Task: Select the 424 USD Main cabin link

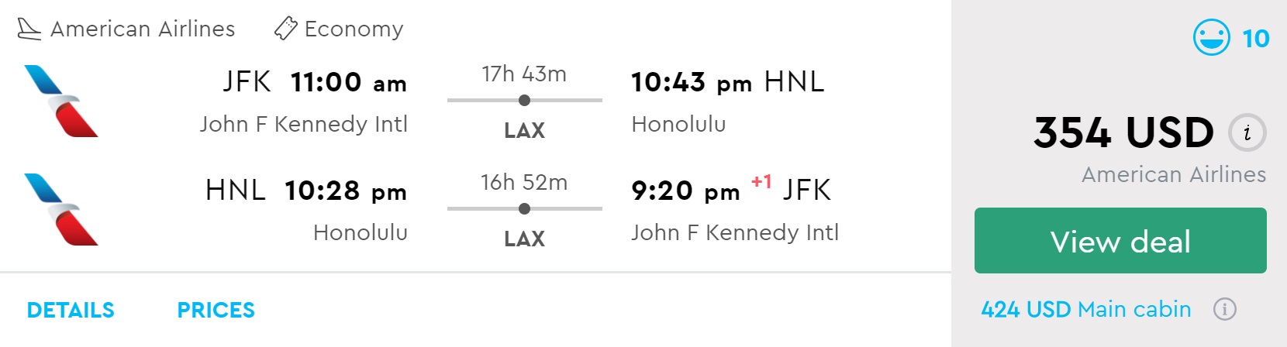Action: pos(1085,310)
